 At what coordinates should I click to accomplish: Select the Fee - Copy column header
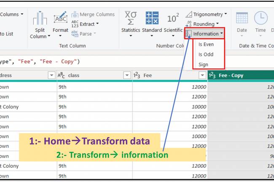tap(241, 75)
